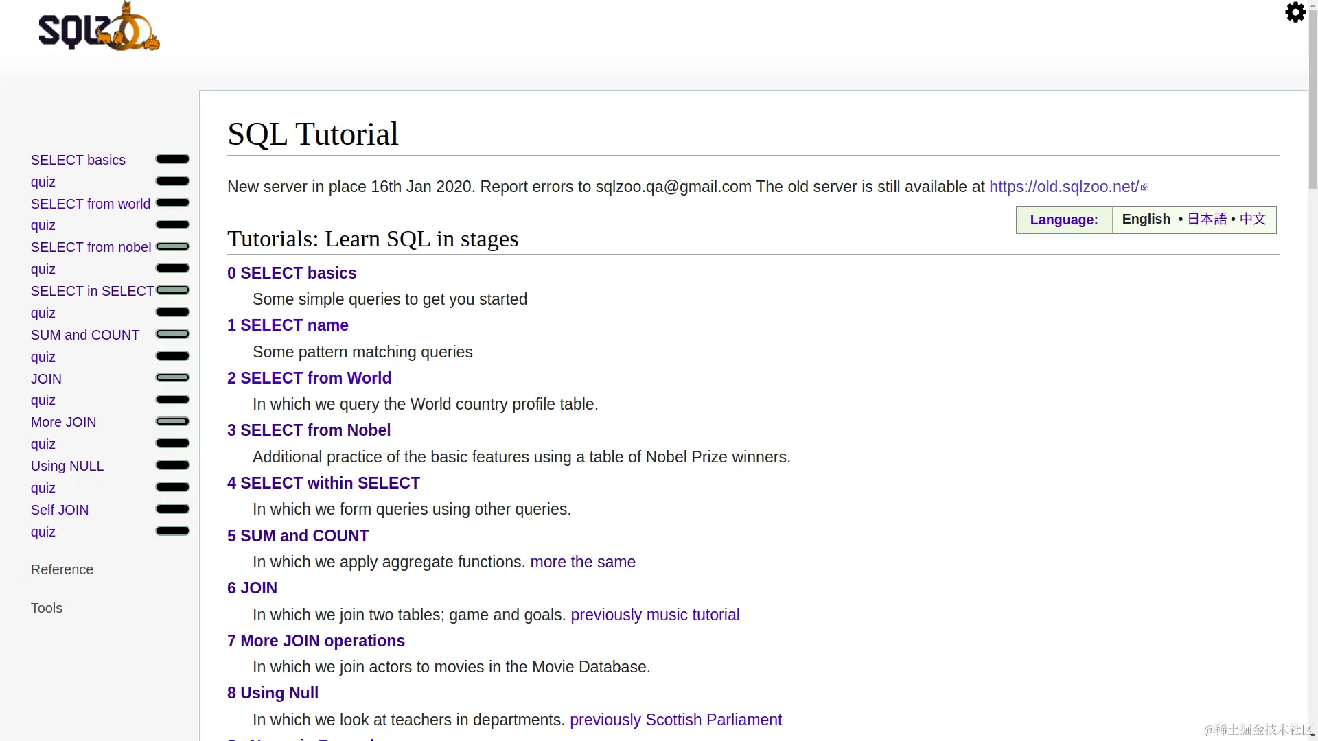The height and width of the screenshot is (741, 1318).
Task: Open sidebar link SELECT from world
Action: pos(91,204)
